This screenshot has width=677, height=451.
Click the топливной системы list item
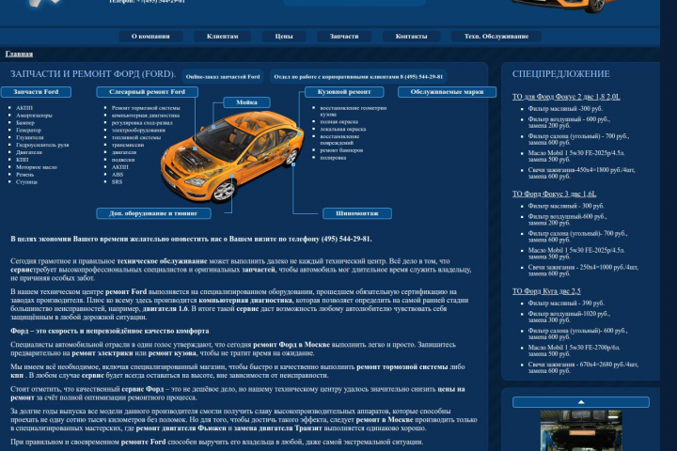pos(136,137)
